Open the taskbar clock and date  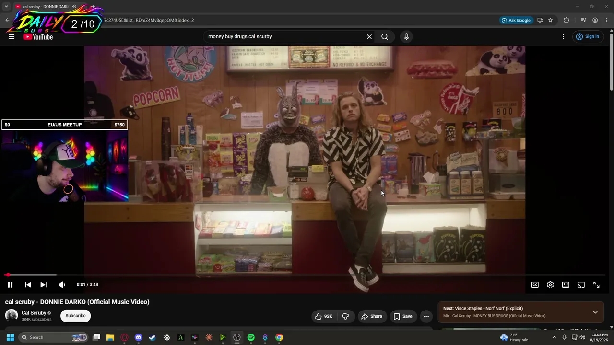[600, 337]
